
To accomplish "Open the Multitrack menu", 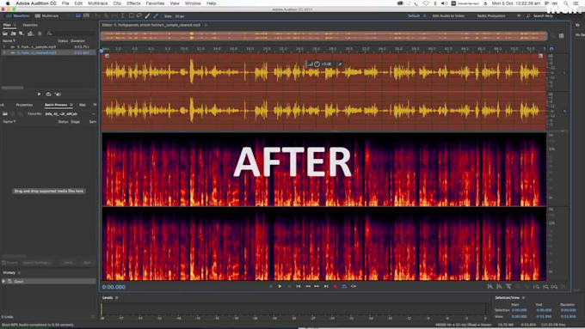I will point(98,3).
